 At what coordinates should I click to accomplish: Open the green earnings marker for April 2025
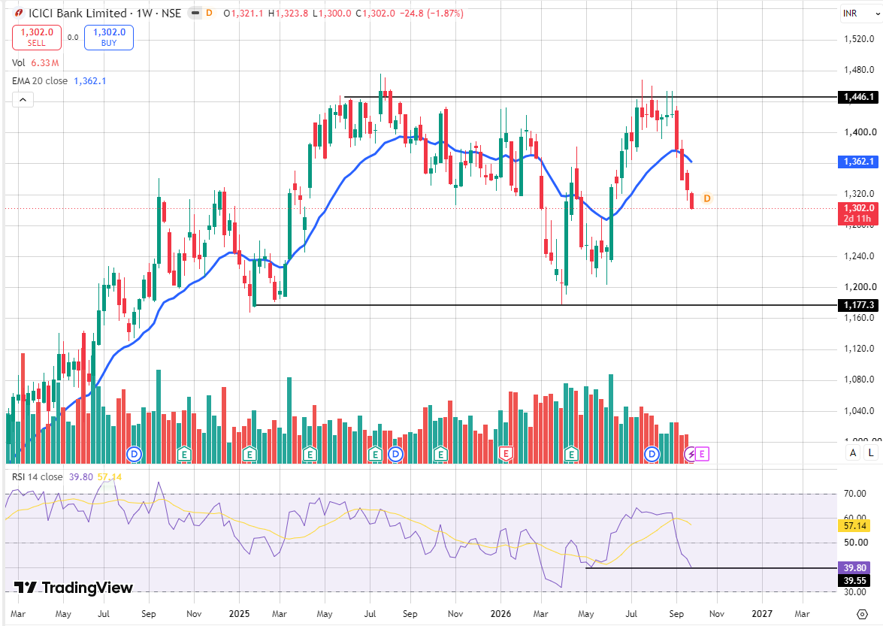pyautogui.click(x=309, y=454)
